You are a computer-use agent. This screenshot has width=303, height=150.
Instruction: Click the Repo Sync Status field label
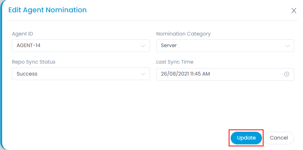coord(34,62)
